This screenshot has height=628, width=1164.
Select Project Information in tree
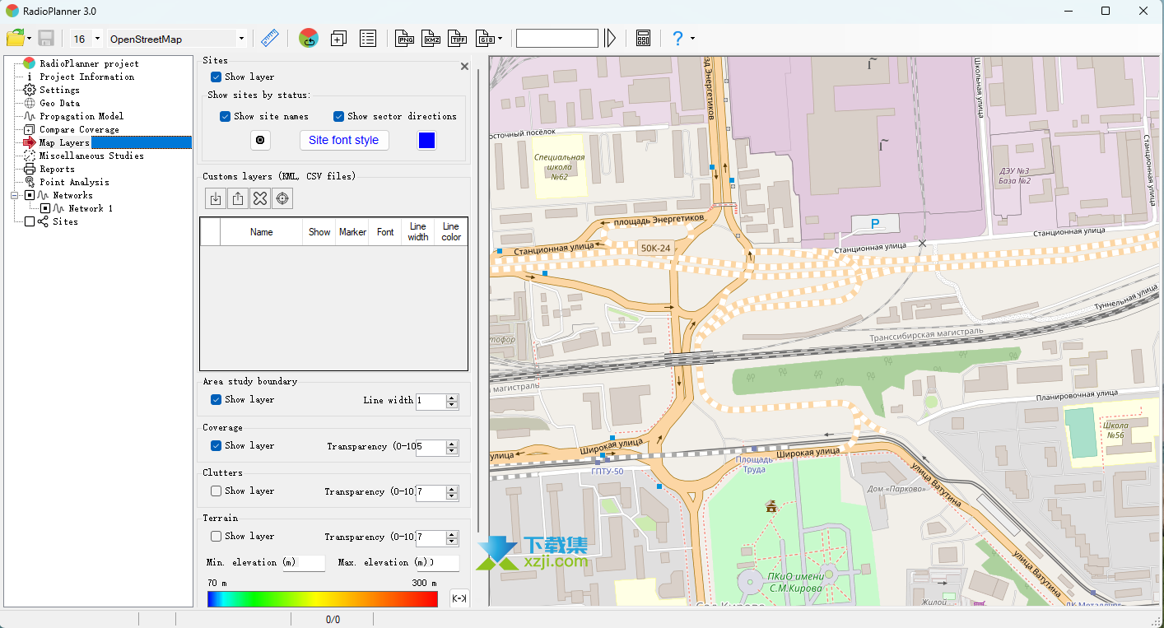tap(86, 77)
